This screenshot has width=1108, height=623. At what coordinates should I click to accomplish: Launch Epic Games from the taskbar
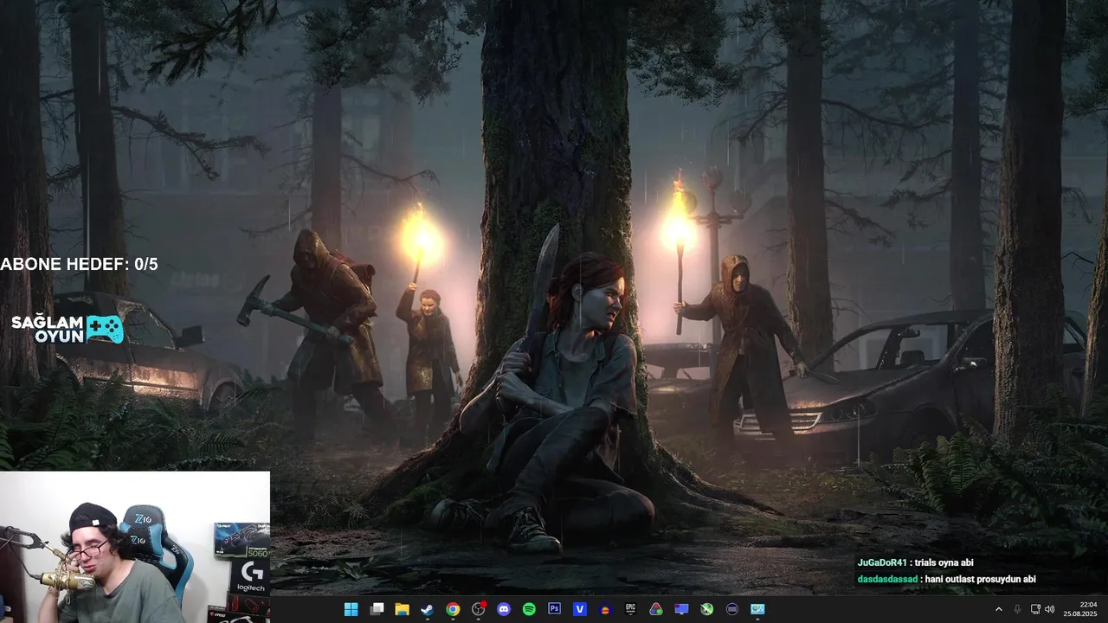click(631, 609)
